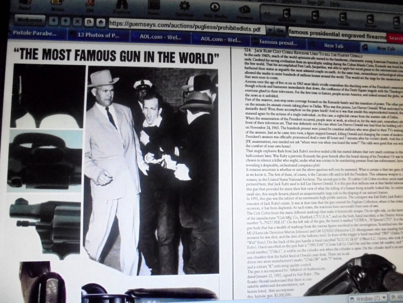Click the Go button beside the address bar

[280, 31]
